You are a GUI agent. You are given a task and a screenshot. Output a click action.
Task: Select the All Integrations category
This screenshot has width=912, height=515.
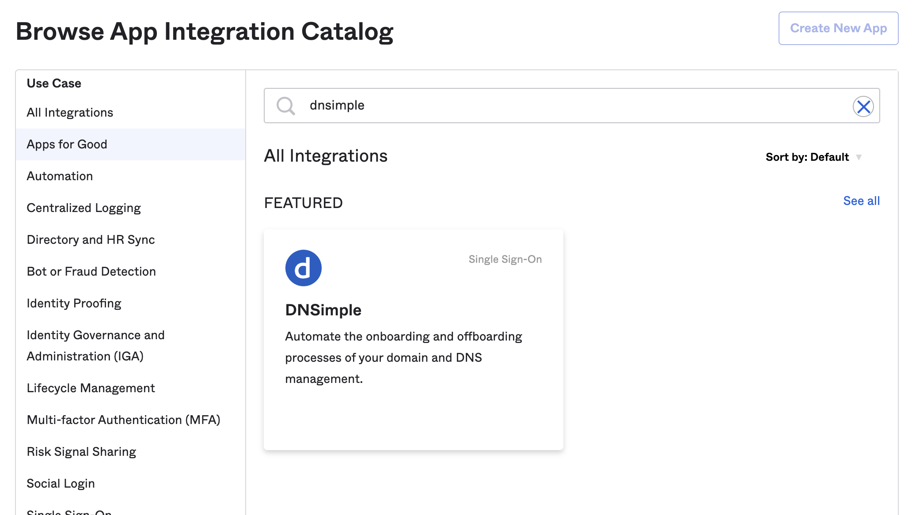(69, 112)
